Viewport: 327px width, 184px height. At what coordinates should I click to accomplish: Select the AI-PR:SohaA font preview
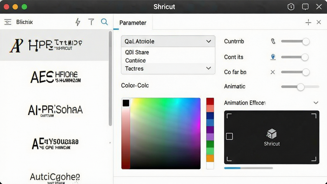tap(55, 111)
